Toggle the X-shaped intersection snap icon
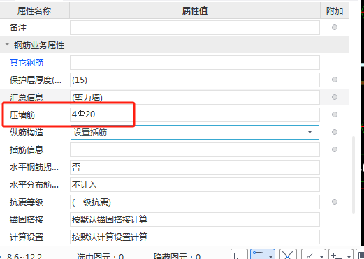 288,254
